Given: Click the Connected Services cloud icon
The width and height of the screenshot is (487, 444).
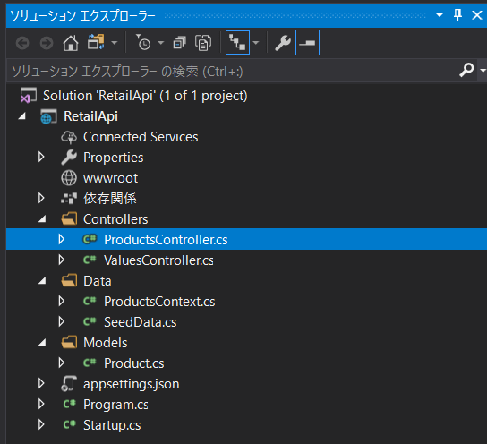Looking at the screenshot, I should tap(69, 137).
